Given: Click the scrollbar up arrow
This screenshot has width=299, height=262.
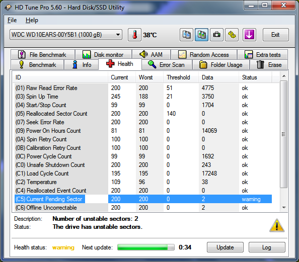Looking at the screenshot, I should pyautogui.click(x=284, y=76).
